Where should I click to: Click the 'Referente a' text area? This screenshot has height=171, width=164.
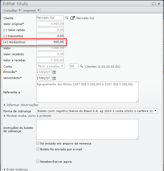(x=87, y=92)
